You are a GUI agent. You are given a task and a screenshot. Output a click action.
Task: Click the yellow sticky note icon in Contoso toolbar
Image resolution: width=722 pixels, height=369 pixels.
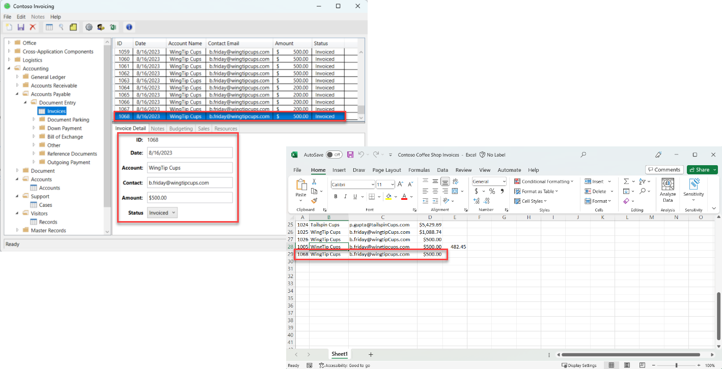[73, 27]
